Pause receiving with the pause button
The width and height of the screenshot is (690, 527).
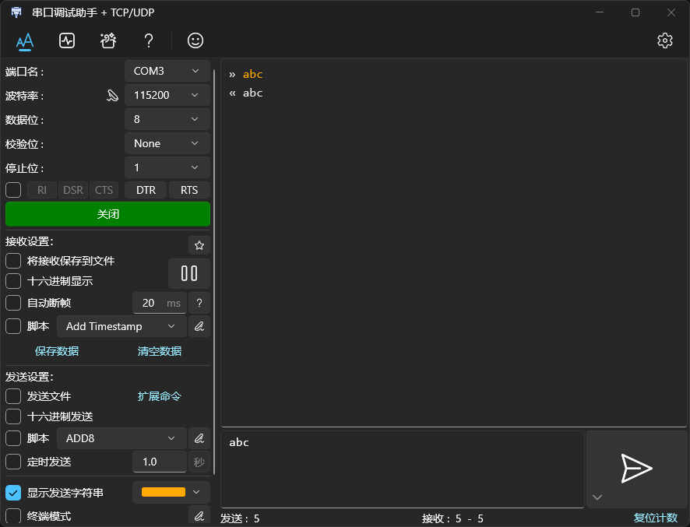click(x=189, y=273)
